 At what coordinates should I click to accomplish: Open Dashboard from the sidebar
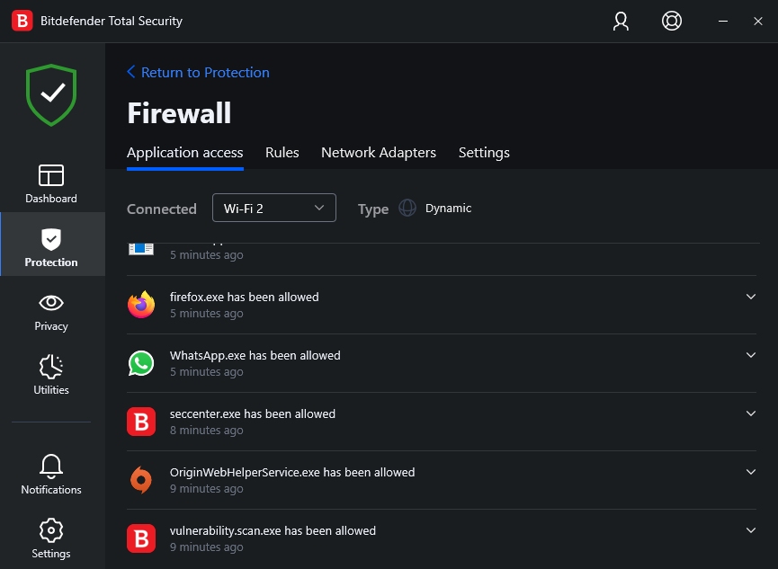click(51, 182)
